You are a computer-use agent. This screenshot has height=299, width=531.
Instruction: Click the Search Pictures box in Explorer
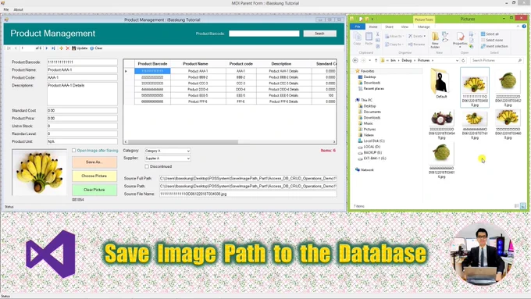coord(497,61)
